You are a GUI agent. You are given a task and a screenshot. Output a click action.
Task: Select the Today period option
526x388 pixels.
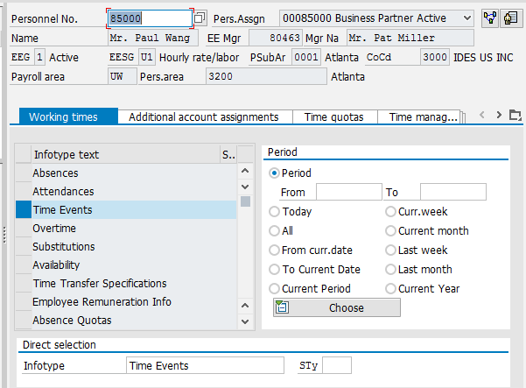275,212
